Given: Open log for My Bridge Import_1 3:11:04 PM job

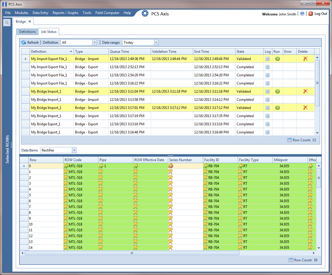Looking at the screenshot, I should pyautogui.click(x=267, y=91).
